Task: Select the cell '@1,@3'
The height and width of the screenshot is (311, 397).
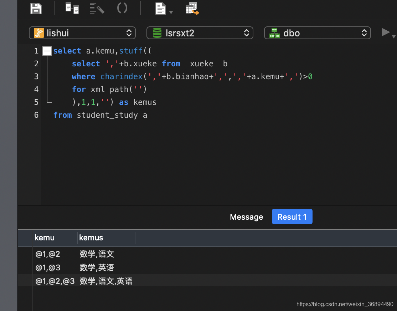Action: point(48,267)
